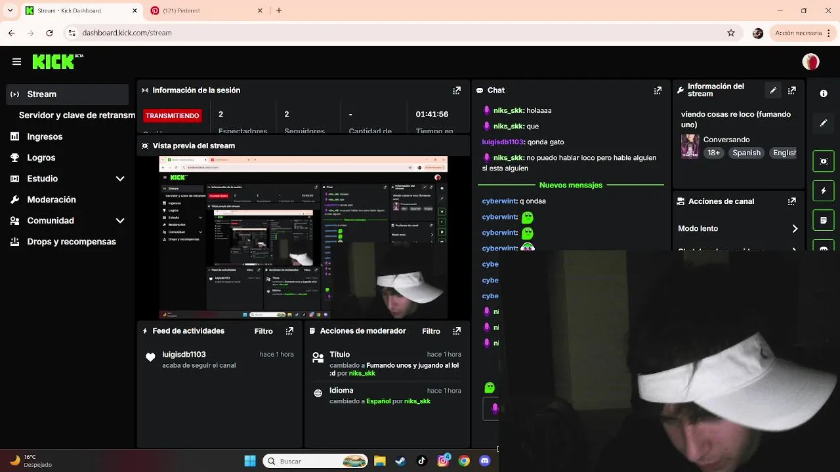The image size is (840, 472).
Task: Open the Windows Start menu
Action: pyautogui.click(x=250, y=461)
